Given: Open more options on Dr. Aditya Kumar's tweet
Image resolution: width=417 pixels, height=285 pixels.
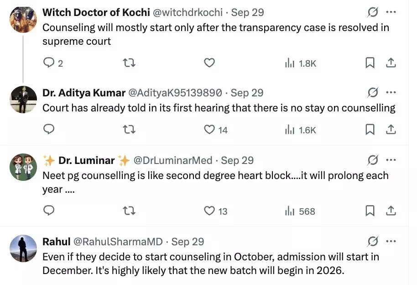Looking at the screenshot, I should coord(391,92).
